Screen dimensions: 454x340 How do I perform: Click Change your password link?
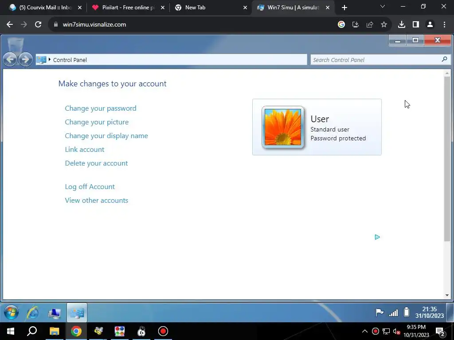click(101, 108)
